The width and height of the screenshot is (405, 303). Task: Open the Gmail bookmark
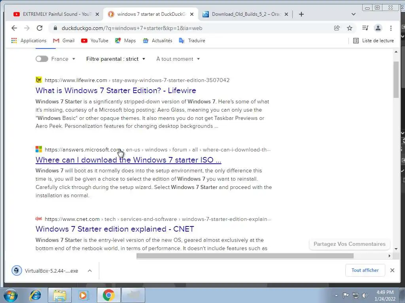[64, 41]
